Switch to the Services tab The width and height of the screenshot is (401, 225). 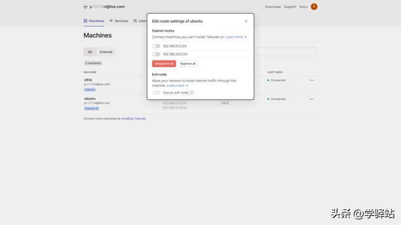[x=119, y=21]
